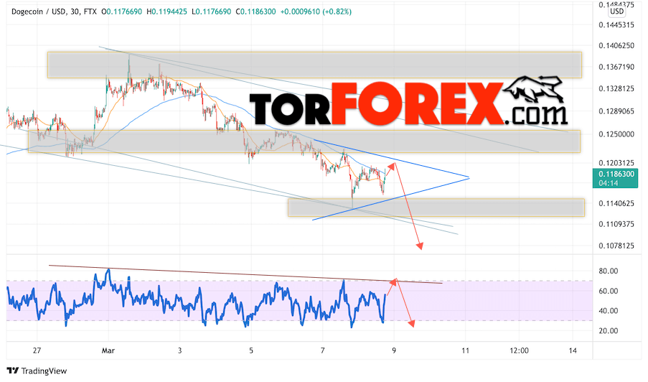Screen dimensions: 648x382
Task: Click the 12:00 label on time axis
Action: (519, 350)
